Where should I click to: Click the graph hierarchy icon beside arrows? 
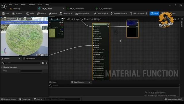tap(63, 19)
